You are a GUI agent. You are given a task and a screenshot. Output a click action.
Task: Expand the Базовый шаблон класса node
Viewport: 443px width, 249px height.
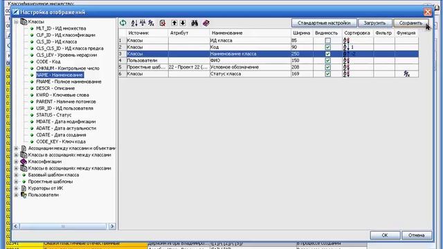pyautogui.click(x=16, y=175)
